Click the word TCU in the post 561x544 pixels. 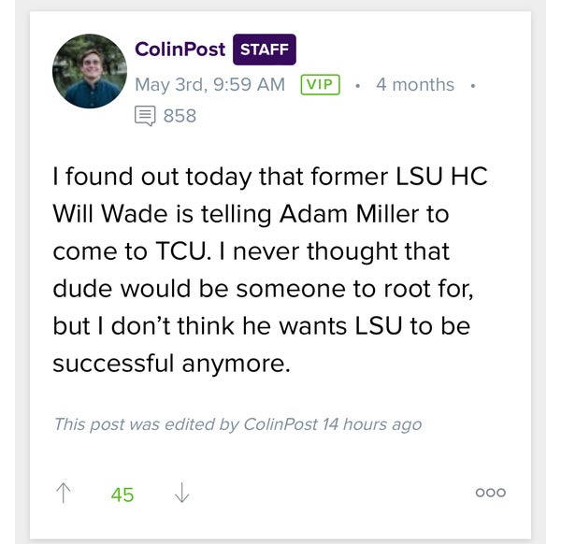click(182, 251)
